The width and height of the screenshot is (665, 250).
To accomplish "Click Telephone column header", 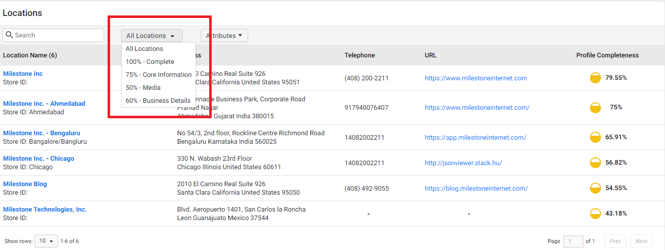I will pos(360,55).
